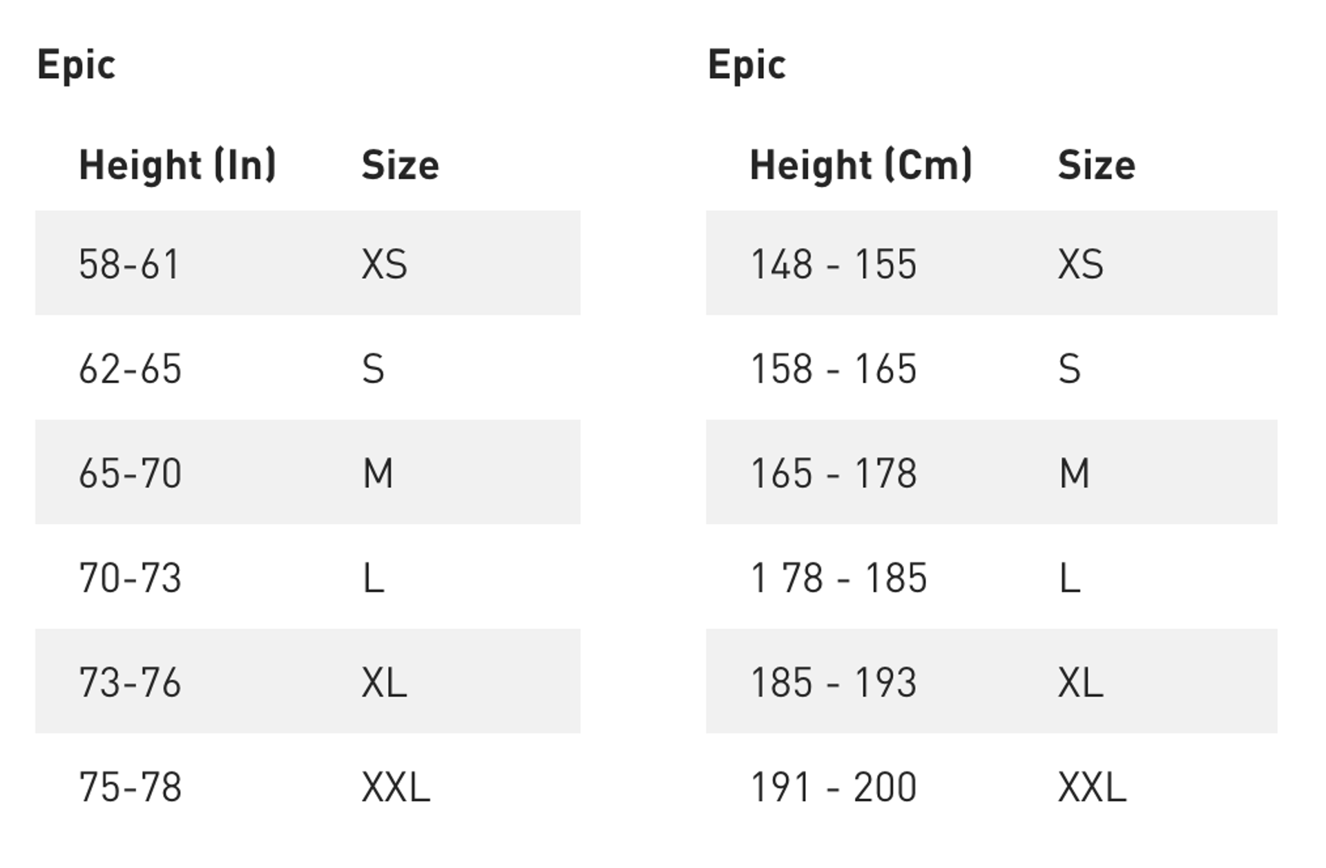The height and width of the screenshot is (868, 1326).
Task: Click the 58-61 inch height cell
Action: click(129, 264)
